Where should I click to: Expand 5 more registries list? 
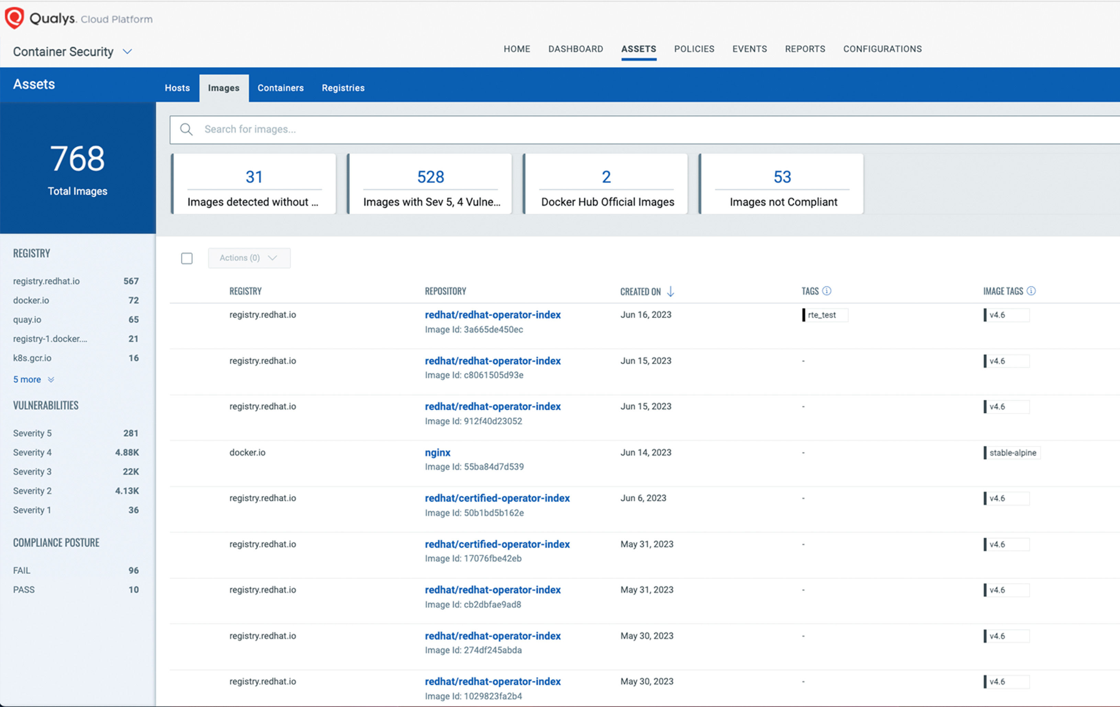coord(27,380)
